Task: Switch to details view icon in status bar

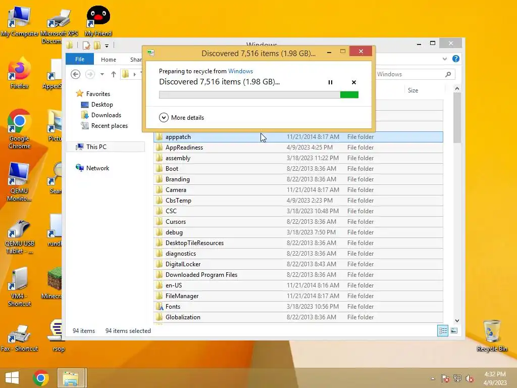Action: click(x=442, y=330)
